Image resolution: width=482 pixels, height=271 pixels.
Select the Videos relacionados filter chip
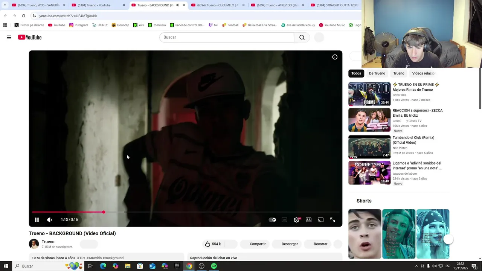point(423,73)
